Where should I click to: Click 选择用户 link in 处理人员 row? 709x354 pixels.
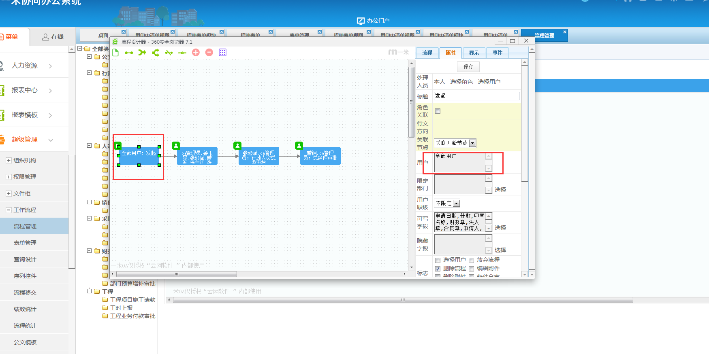[489, 82]
